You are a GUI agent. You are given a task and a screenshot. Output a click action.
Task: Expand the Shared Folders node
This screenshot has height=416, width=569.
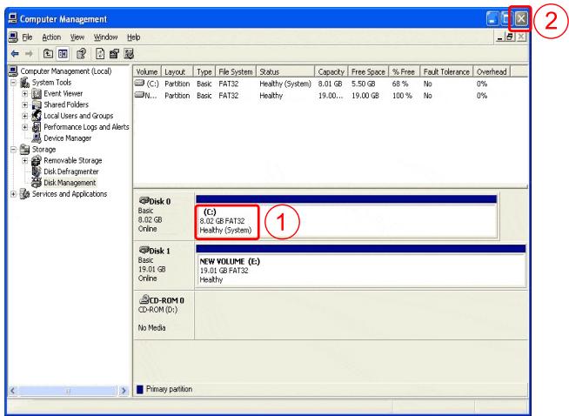(25, 105)
